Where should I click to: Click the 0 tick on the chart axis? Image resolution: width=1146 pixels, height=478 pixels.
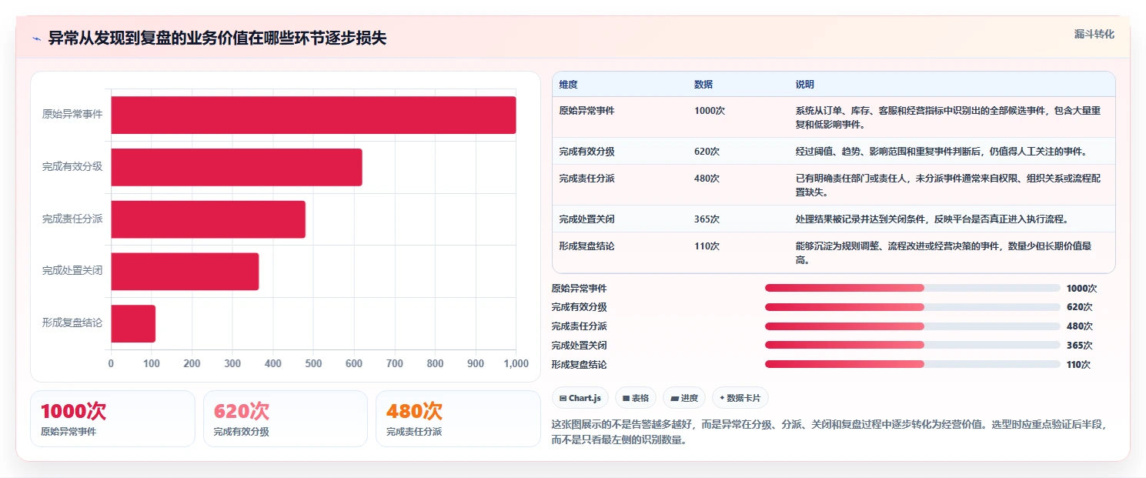[x=111, y=363]
